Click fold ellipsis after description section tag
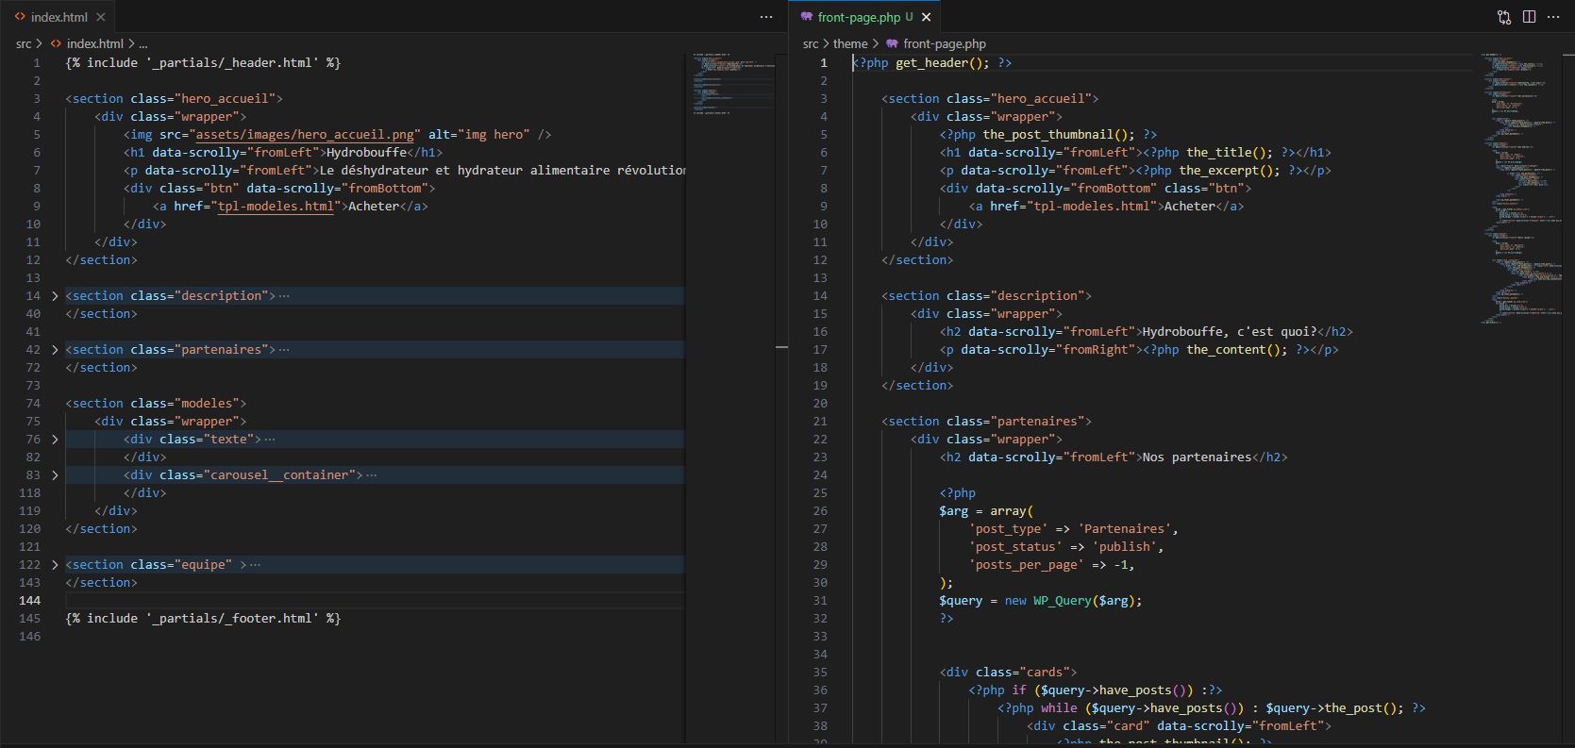Screen dimensions: 1575x748 [284, 296]
